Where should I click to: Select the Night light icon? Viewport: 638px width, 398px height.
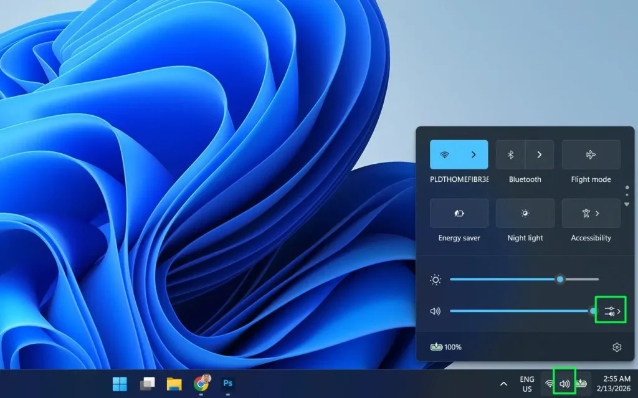[x=525, y=212]
